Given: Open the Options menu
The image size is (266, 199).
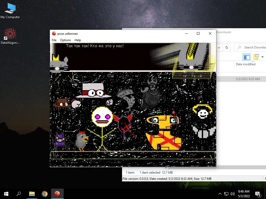Looking at the screenshot, I should (65, 40).
